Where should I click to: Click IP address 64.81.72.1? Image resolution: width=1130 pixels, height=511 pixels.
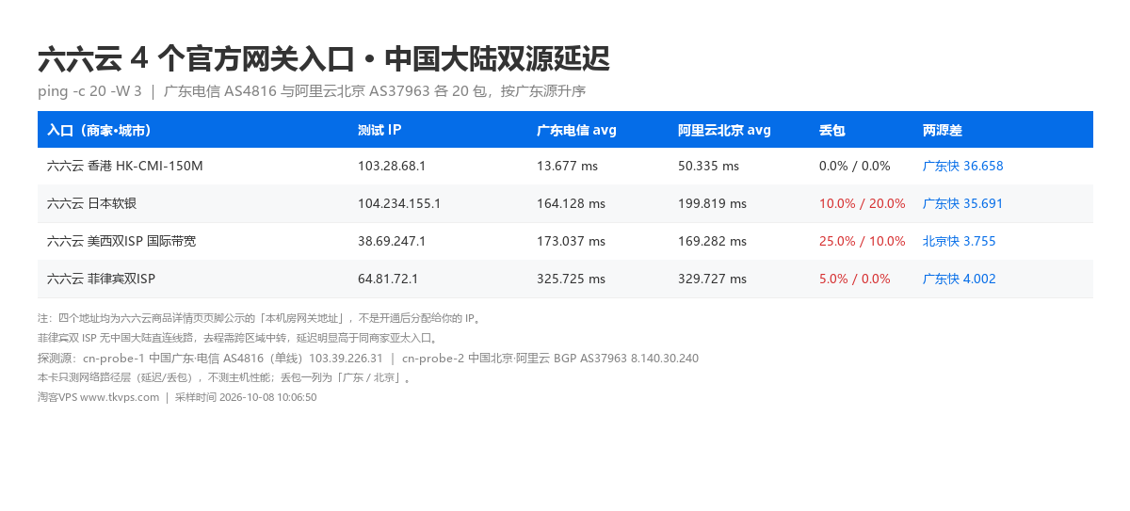(388, 279)
